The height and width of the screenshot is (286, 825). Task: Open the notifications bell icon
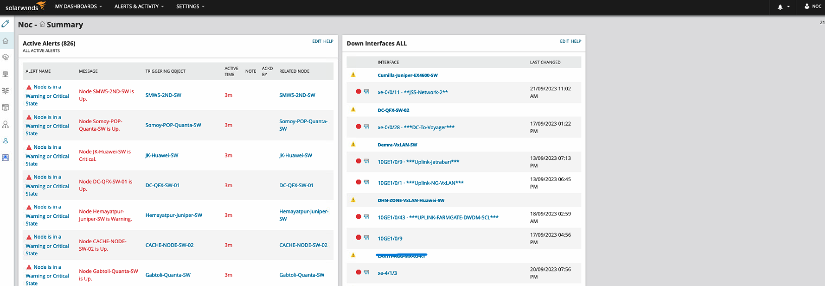click(780, 7)
